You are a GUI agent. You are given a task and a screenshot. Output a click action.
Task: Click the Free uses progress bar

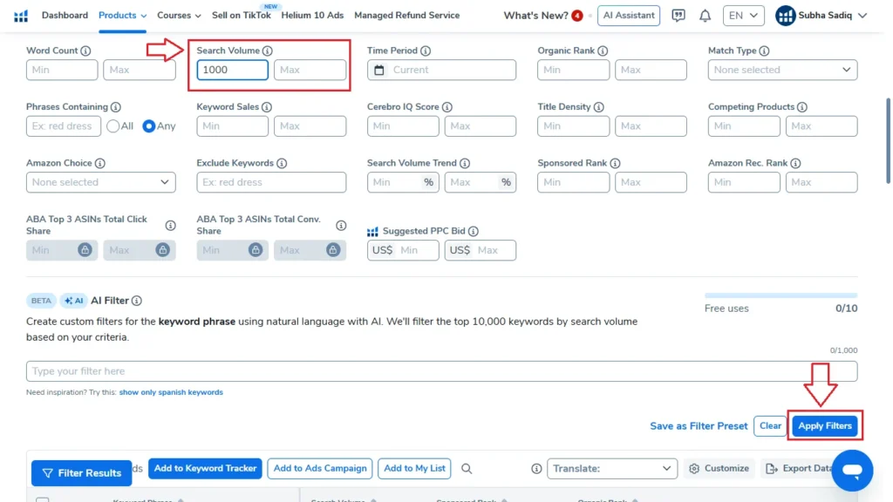pos(781,295)
